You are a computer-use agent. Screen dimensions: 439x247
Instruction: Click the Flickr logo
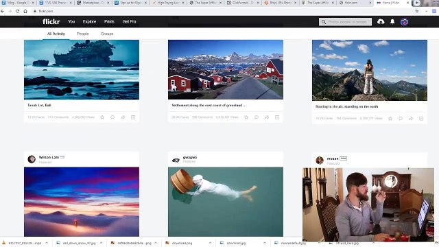[x=51, y=21]
